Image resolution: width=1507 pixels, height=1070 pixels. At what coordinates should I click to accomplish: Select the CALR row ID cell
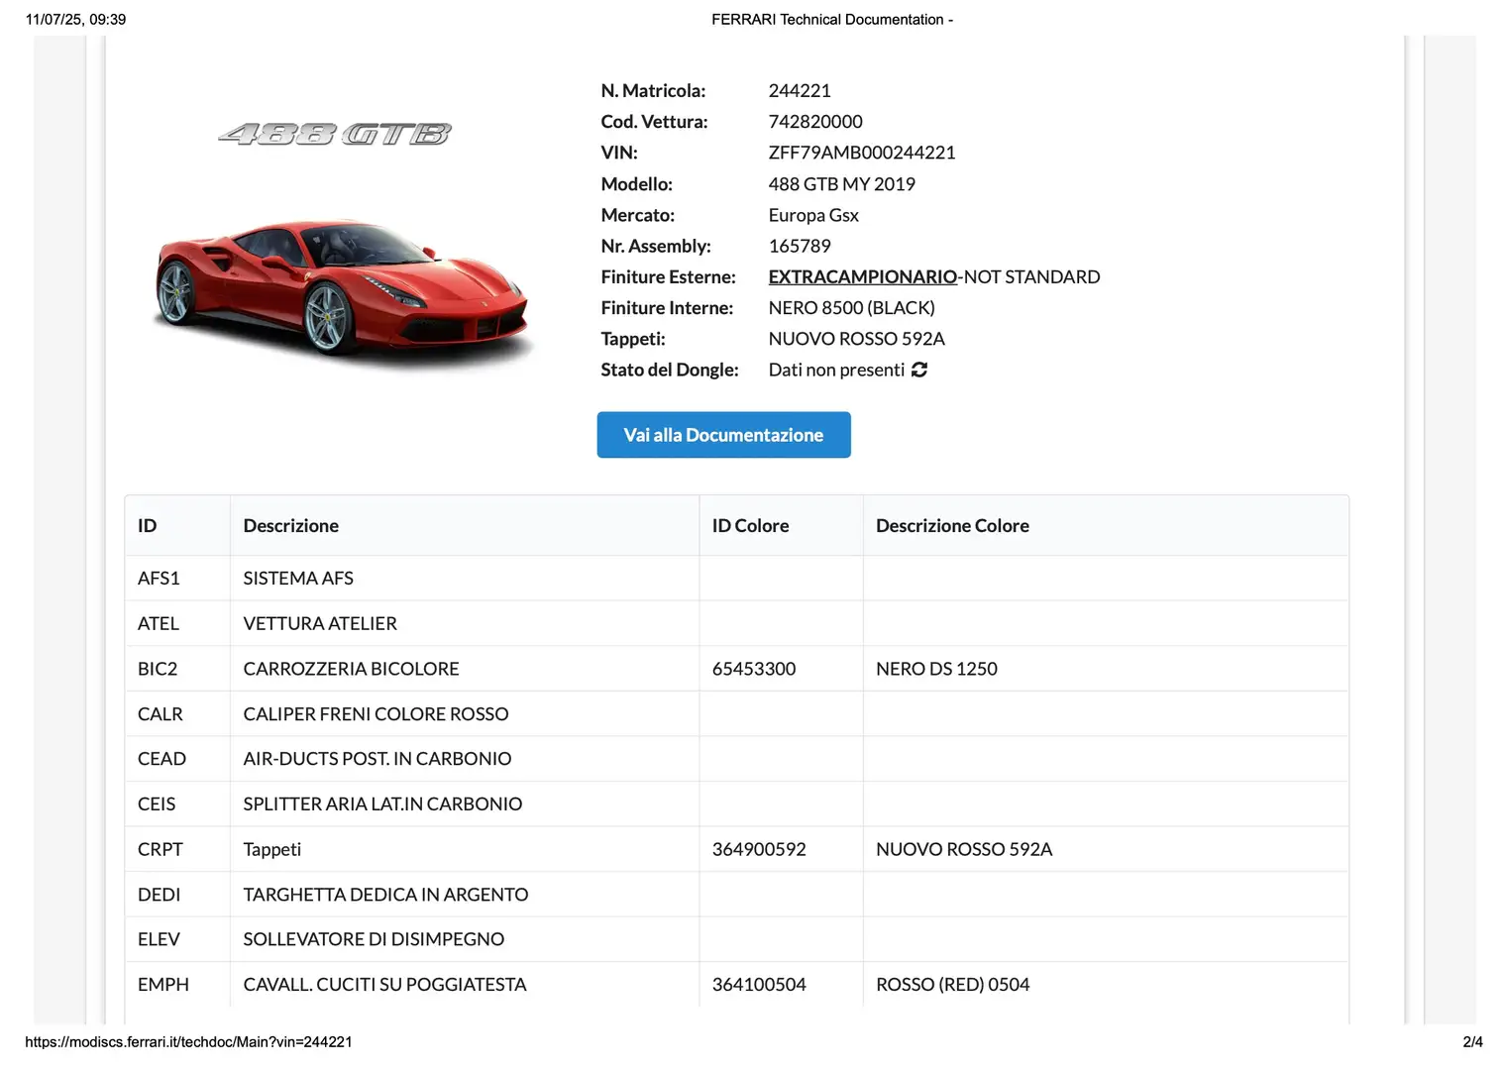[177, 714]
